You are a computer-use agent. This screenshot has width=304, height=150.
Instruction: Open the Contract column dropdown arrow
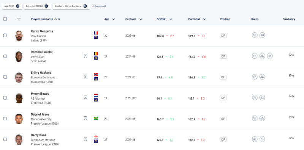(x=141, y=19)
